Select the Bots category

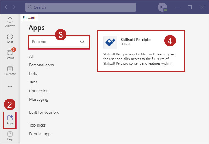click(x=33, y=74)
